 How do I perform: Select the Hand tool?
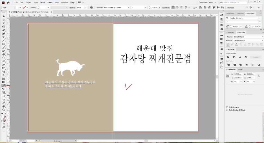[x=4, y=106]
